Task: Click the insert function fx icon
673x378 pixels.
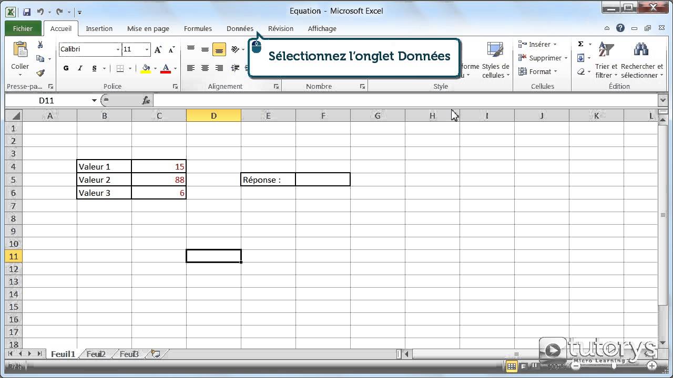Action: tap(146, 100)
